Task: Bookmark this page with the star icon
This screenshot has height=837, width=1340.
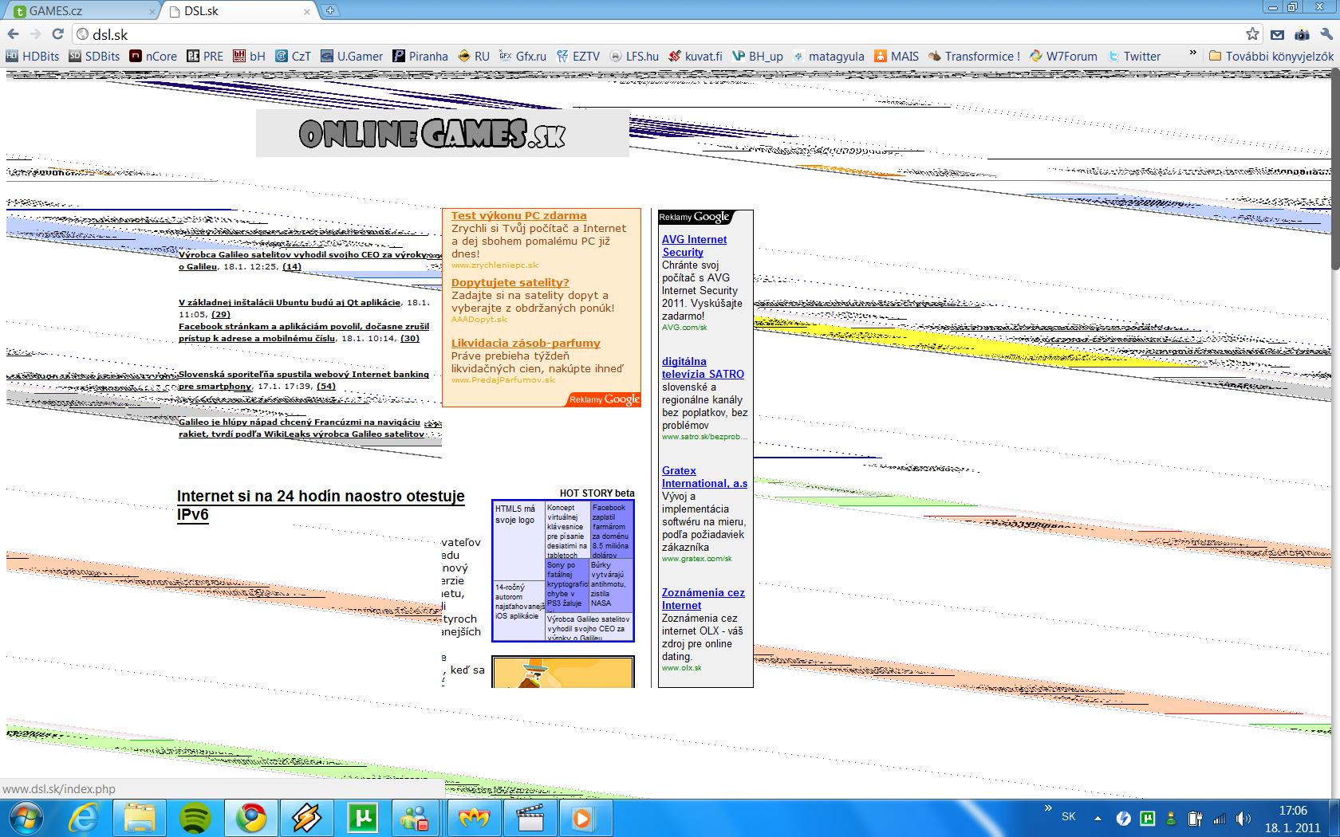Action: coord(1252,34)
